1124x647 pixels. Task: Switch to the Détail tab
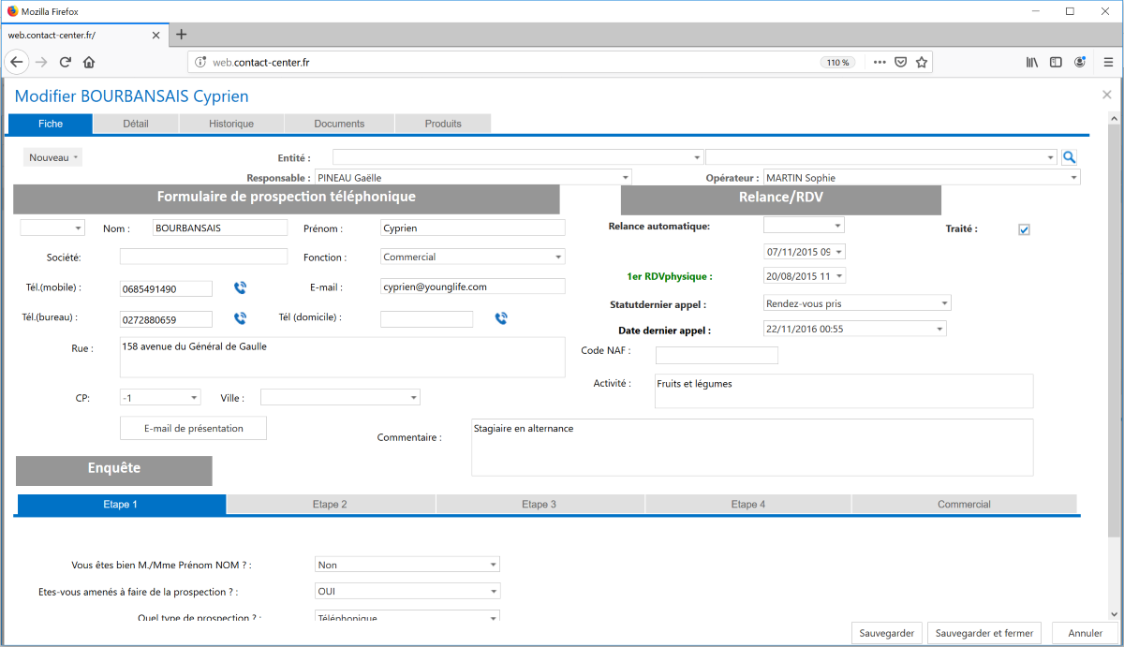[136, 124]
